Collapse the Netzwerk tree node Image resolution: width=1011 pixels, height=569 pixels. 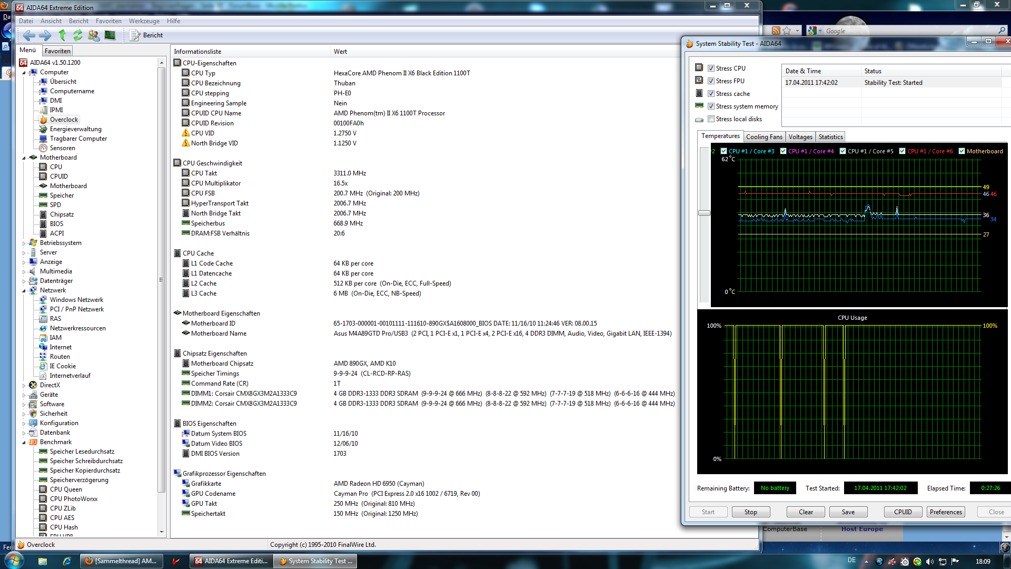pyautogui.click(x=24, y=290)
